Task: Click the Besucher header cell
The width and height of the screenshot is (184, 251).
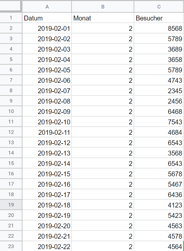Action: coord(159,18)
